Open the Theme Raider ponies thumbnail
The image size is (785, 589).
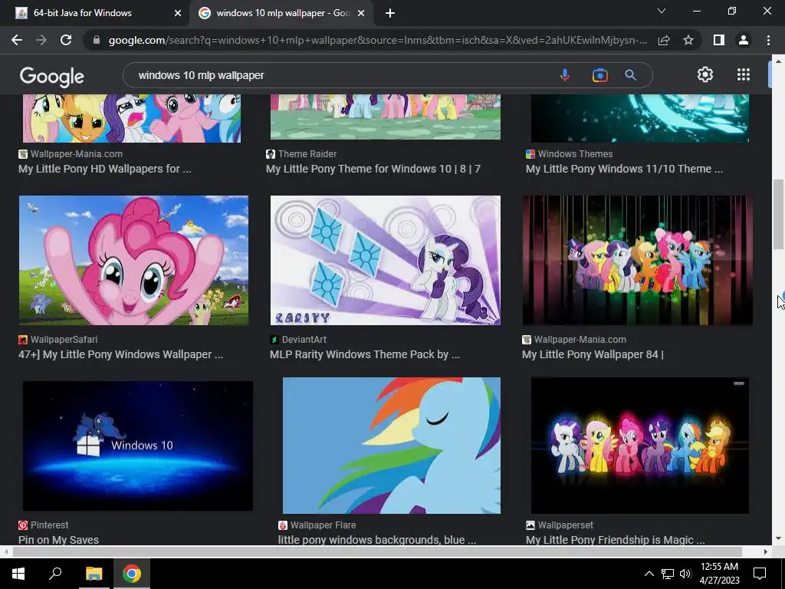pyautogui.click(x=386, y=117)
